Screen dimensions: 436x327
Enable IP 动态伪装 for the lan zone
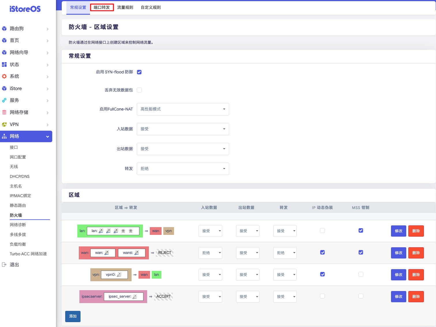point(322,230)
